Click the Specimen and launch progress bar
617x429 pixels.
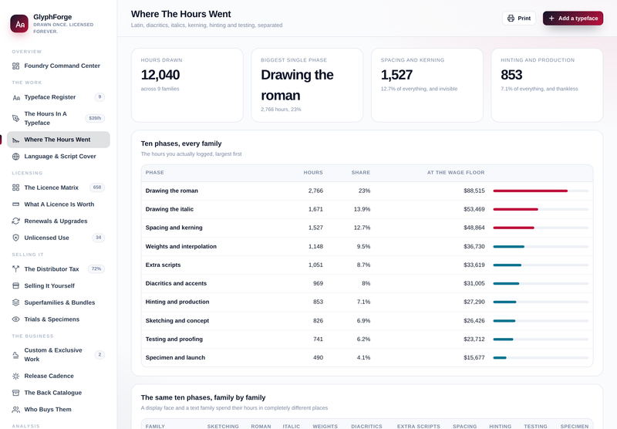pyautogui.click(x=541, y=358)
